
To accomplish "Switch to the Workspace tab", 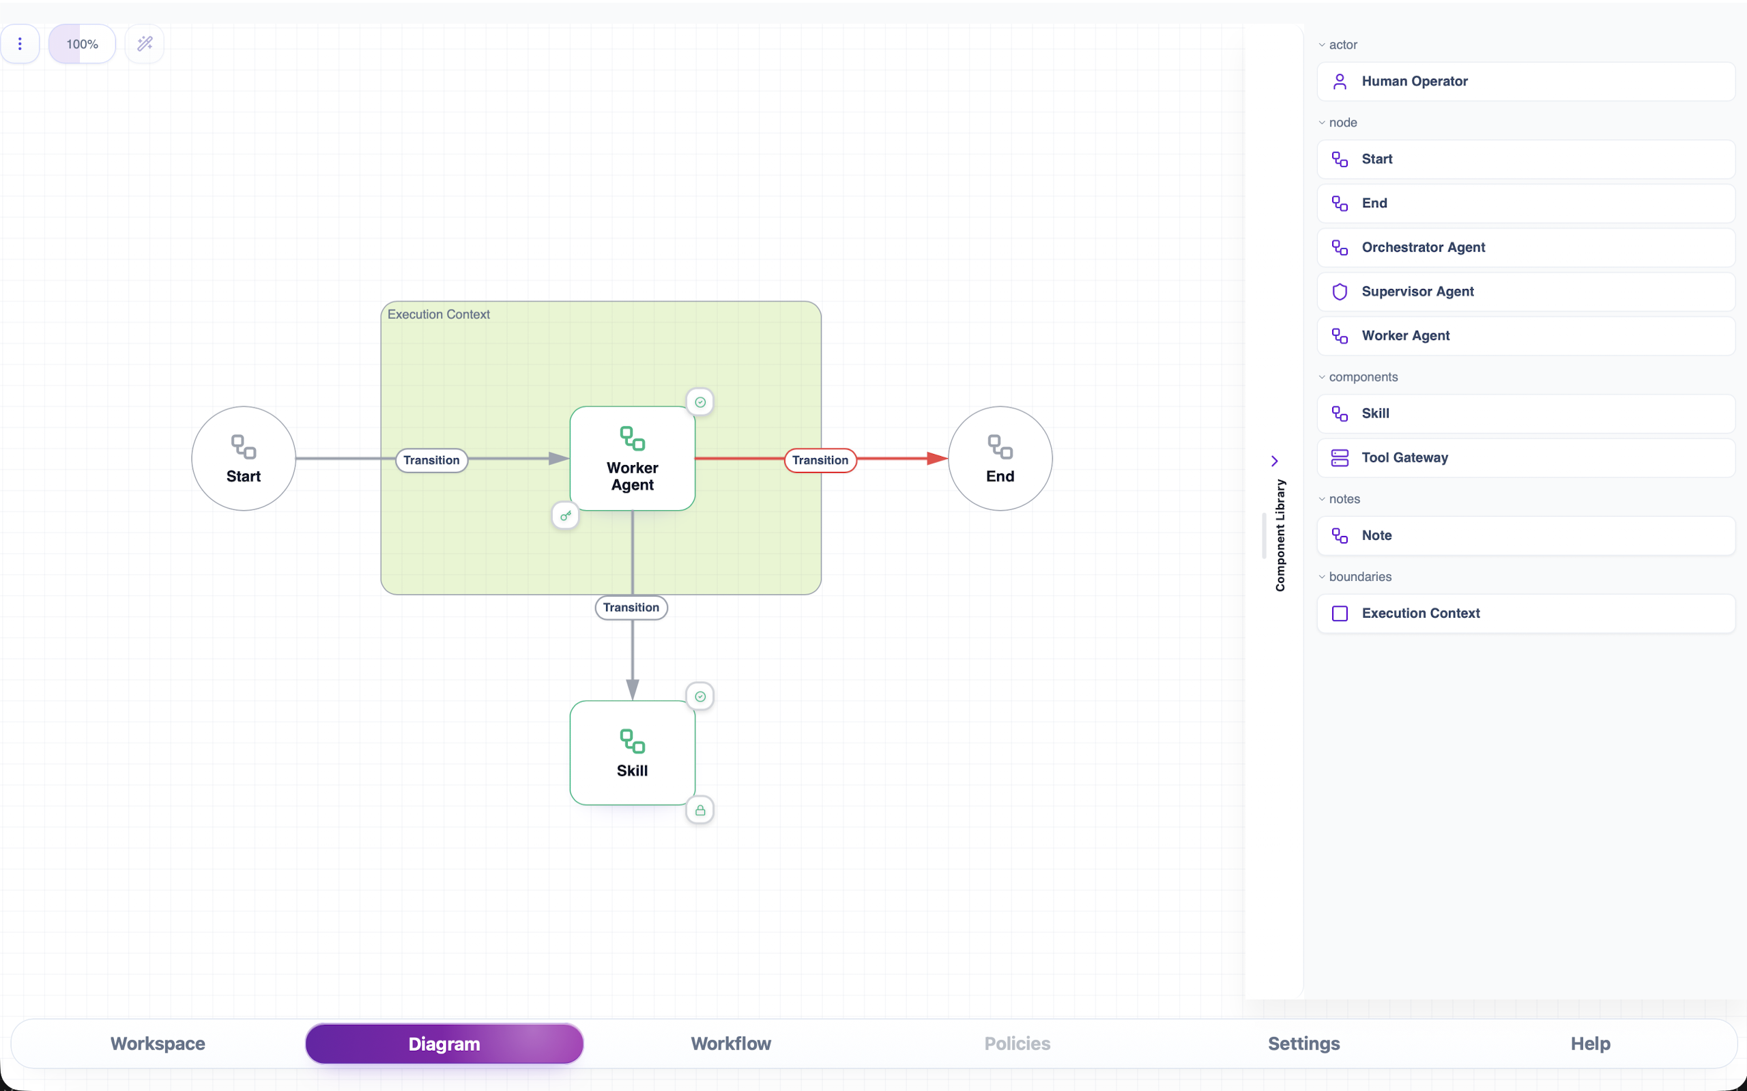I will pos(158,1043).
